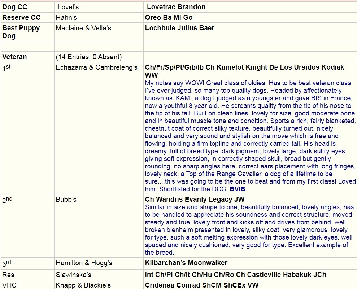
Task: Select Lochbuie Julius Baer text
Action: [179, 28]
